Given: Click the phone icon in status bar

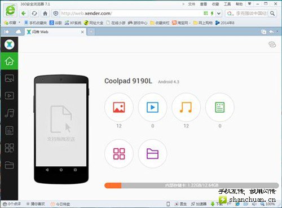Looking at the screenshot, I should click(x=168, y=204).
